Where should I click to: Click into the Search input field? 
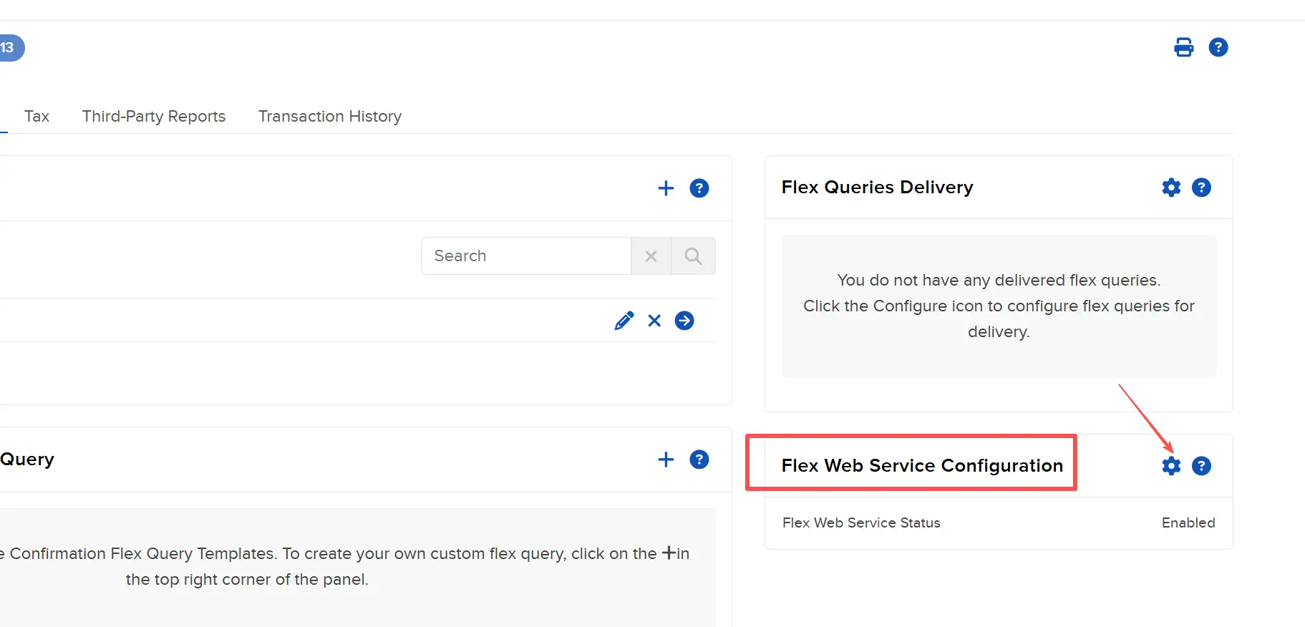tap(526, 256)
